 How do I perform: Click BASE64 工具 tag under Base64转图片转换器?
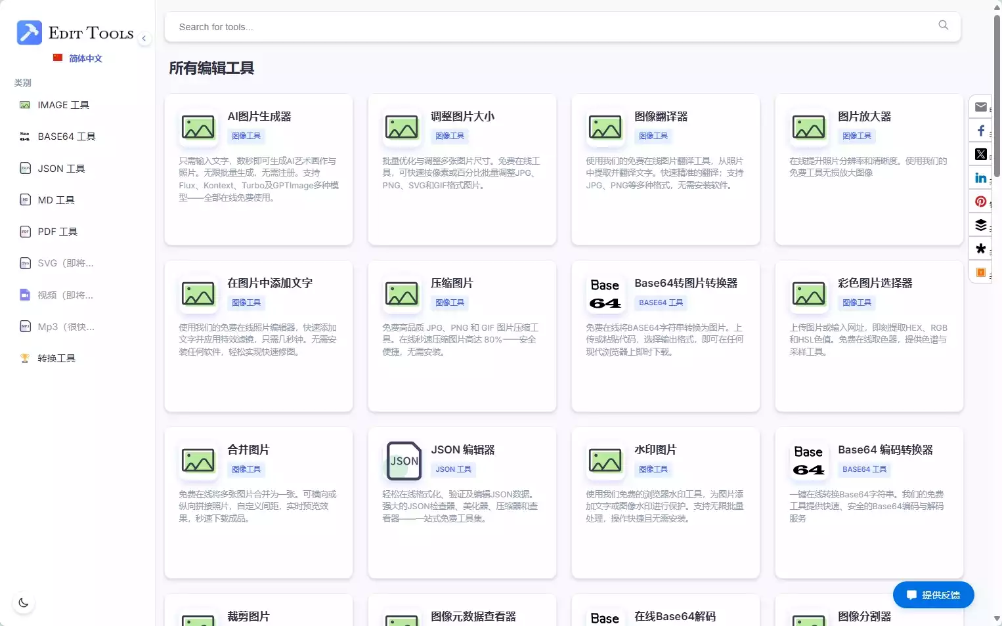pos(661,303)
